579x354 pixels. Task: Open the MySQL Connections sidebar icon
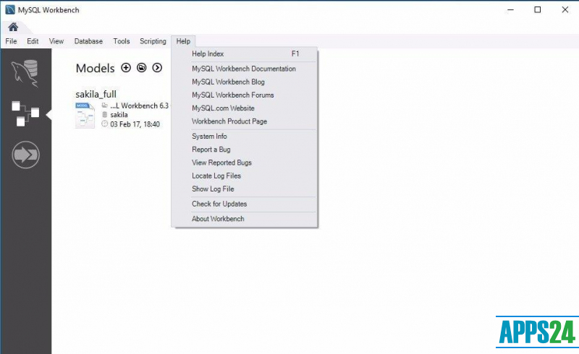(x=25, y=74)
